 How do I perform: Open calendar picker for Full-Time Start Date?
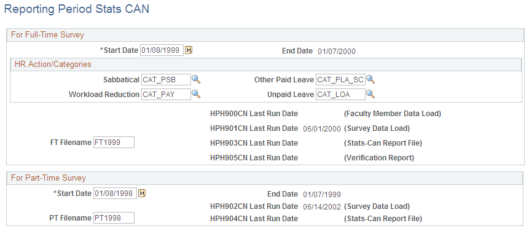point(189,50)
